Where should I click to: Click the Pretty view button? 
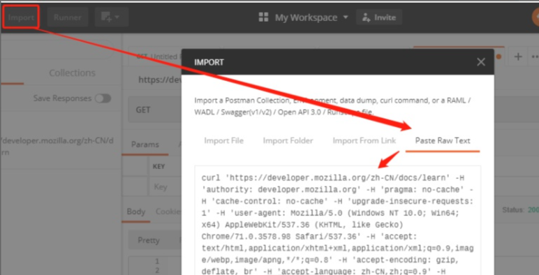click(149, 240)
